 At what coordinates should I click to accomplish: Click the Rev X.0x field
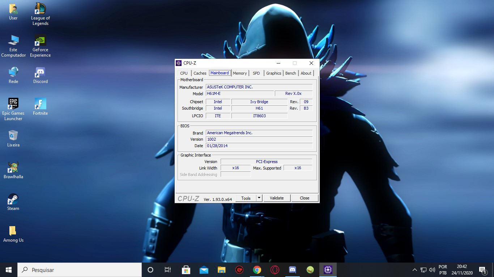[x=294, y=94]
